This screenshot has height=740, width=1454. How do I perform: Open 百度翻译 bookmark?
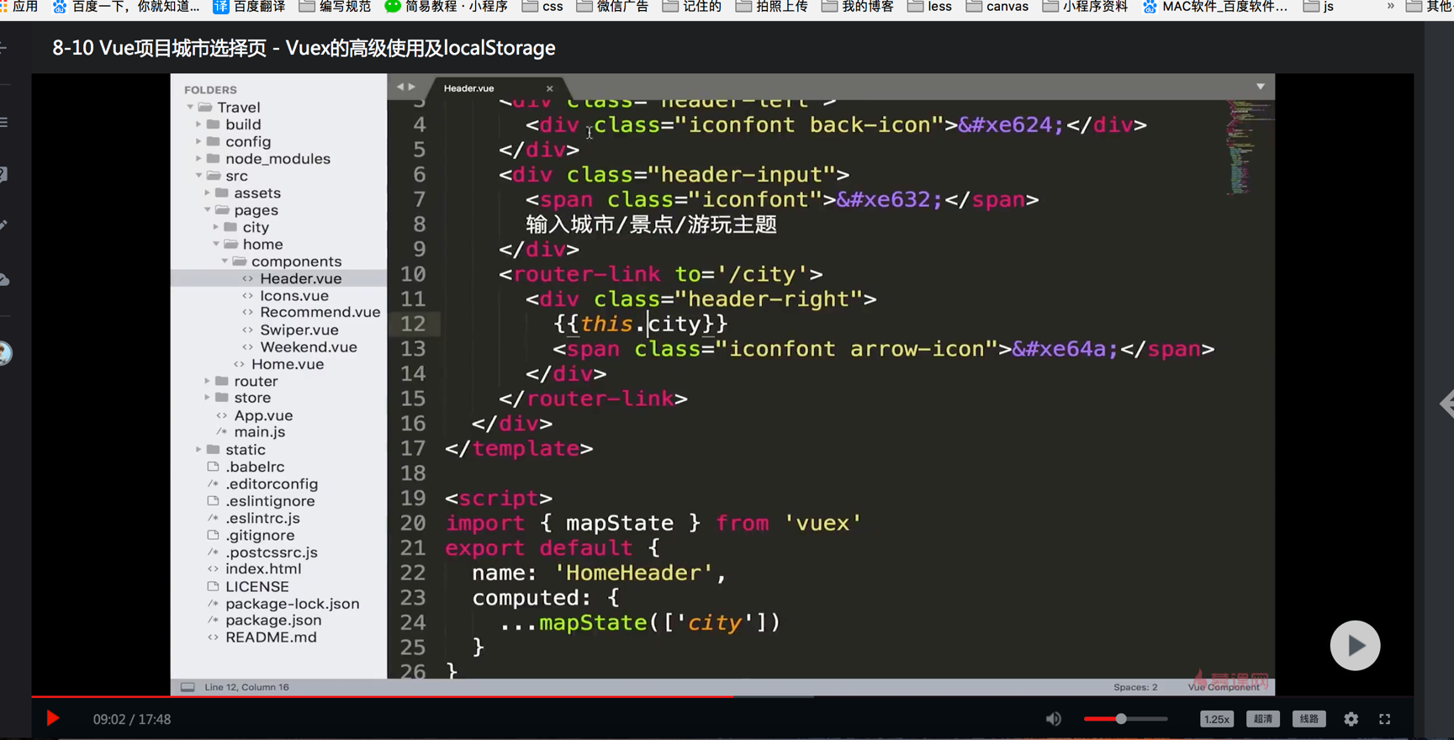pyautogui.click(x=250, y=7)
